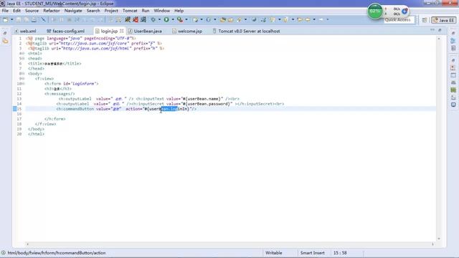This screenshot has height=258, width=459.
Task: Focus the Quick Access field
Action: coord(399,20)
